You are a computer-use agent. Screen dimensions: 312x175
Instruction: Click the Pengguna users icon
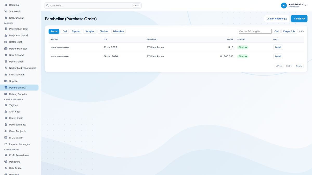(6, 162)
